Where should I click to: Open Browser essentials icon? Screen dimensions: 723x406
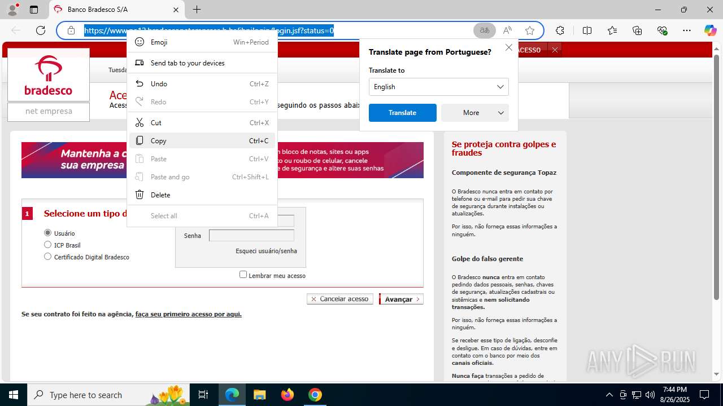pos(662,30)
